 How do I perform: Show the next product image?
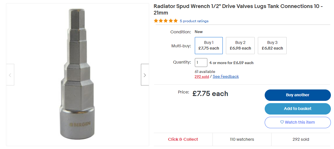coord(145,75)
